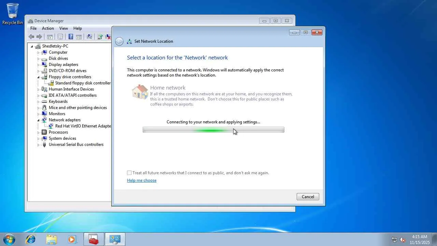
Task: Expand the Keyboards tree node
Action: pyautogui.click(x=38, y=102)
